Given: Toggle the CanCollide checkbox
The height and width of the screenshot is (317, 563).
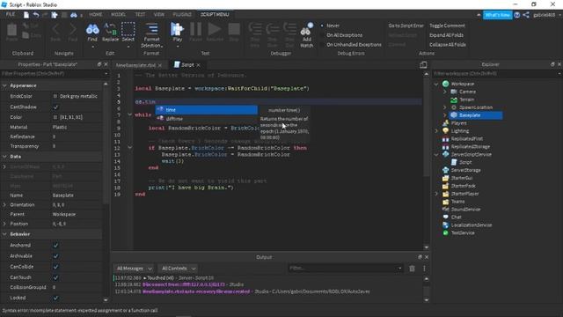Looking at the screenshot, I should click(x=55, y=267).
